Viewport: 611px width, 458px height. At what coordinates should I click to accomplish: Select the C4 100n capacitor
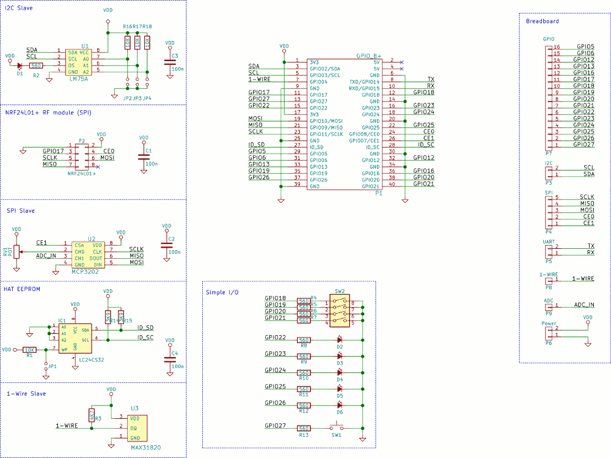point(170,360)
